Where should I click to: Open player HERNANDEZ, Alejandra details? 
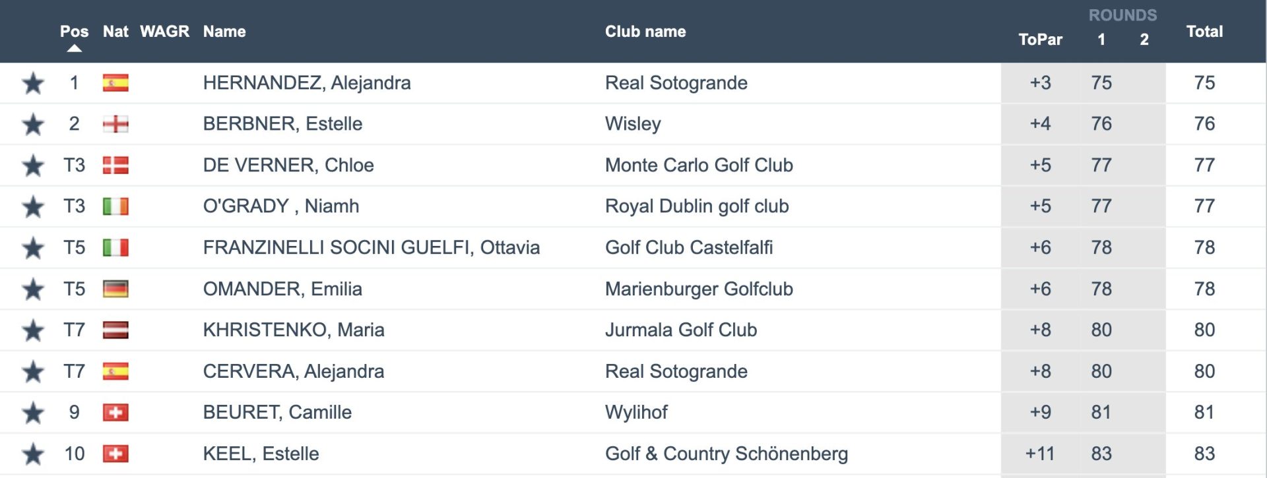pos(307,83)
